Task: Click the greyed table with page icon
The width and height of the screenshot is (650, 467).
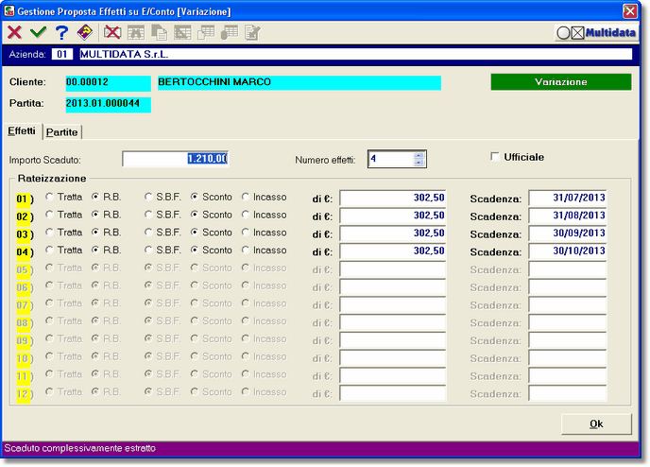Action: pyautogui.click(x=206, y=32)
